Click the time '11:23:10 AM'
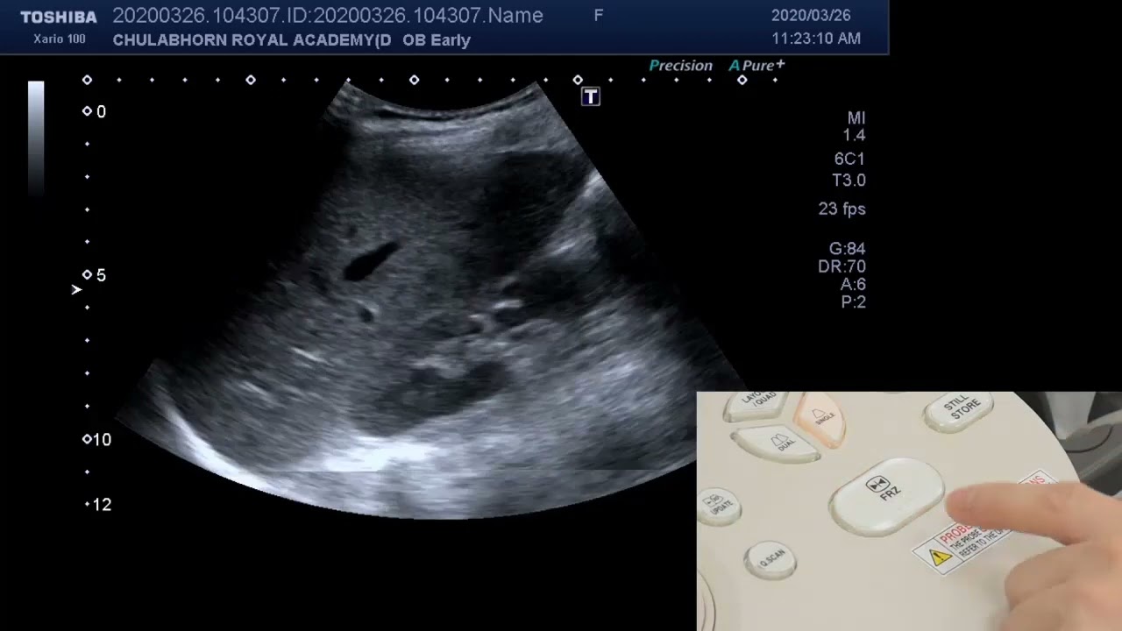Image resolution: width=1122 pixels, height=631 pixels. click(816, 39)
